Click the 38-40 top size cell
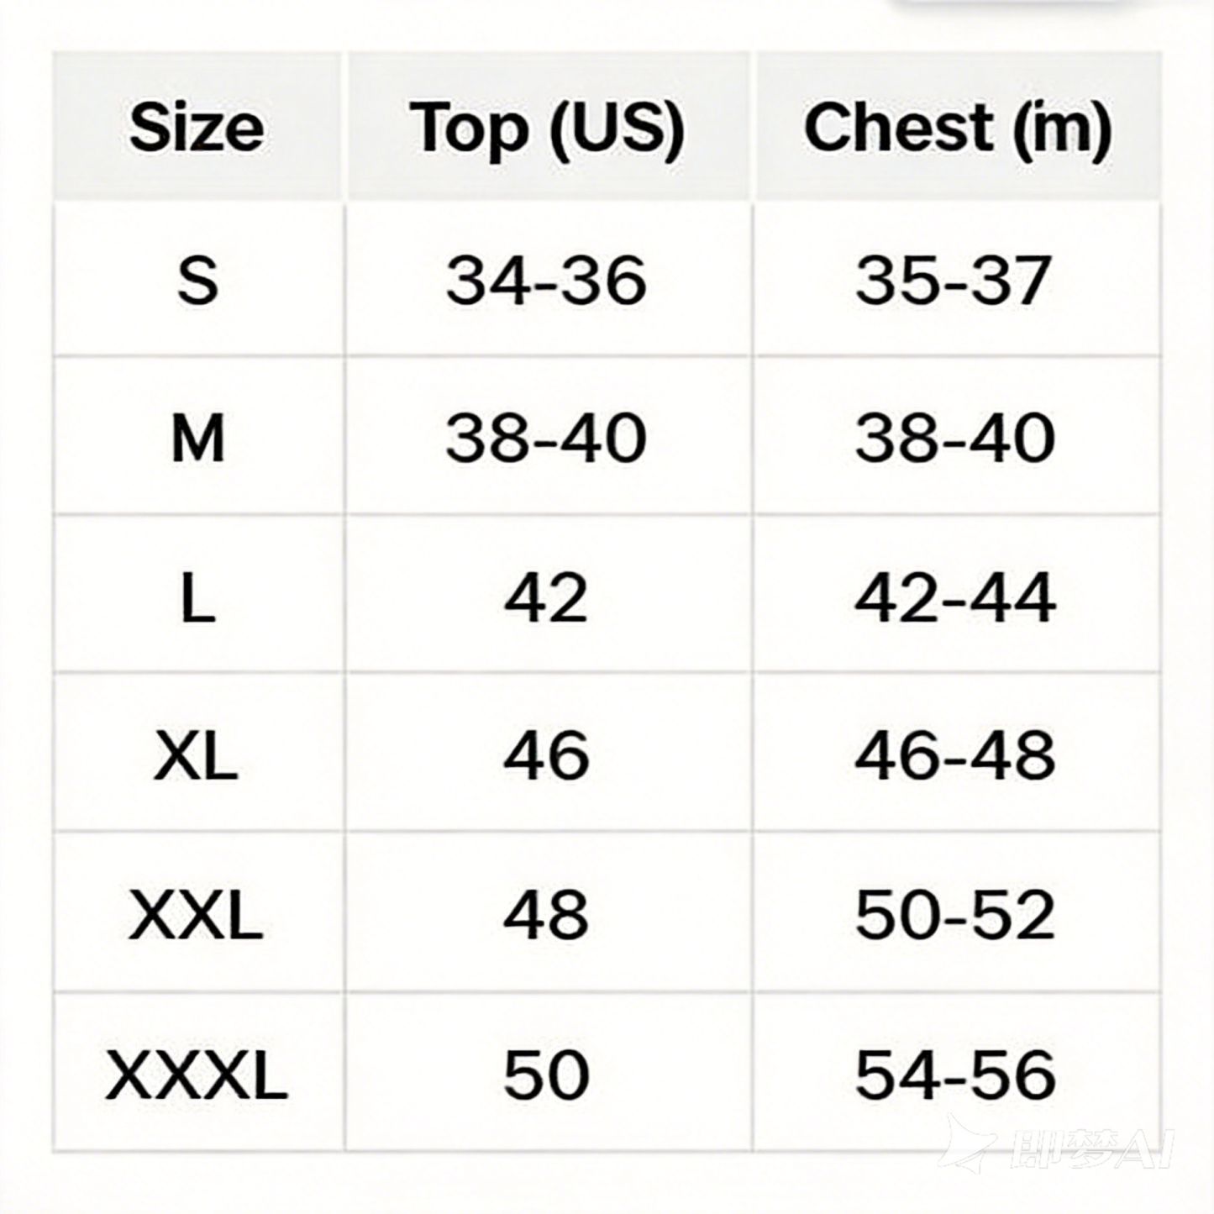This screenshot has width=1214, height=1214. pyautogui.click(x=548, y=437)
